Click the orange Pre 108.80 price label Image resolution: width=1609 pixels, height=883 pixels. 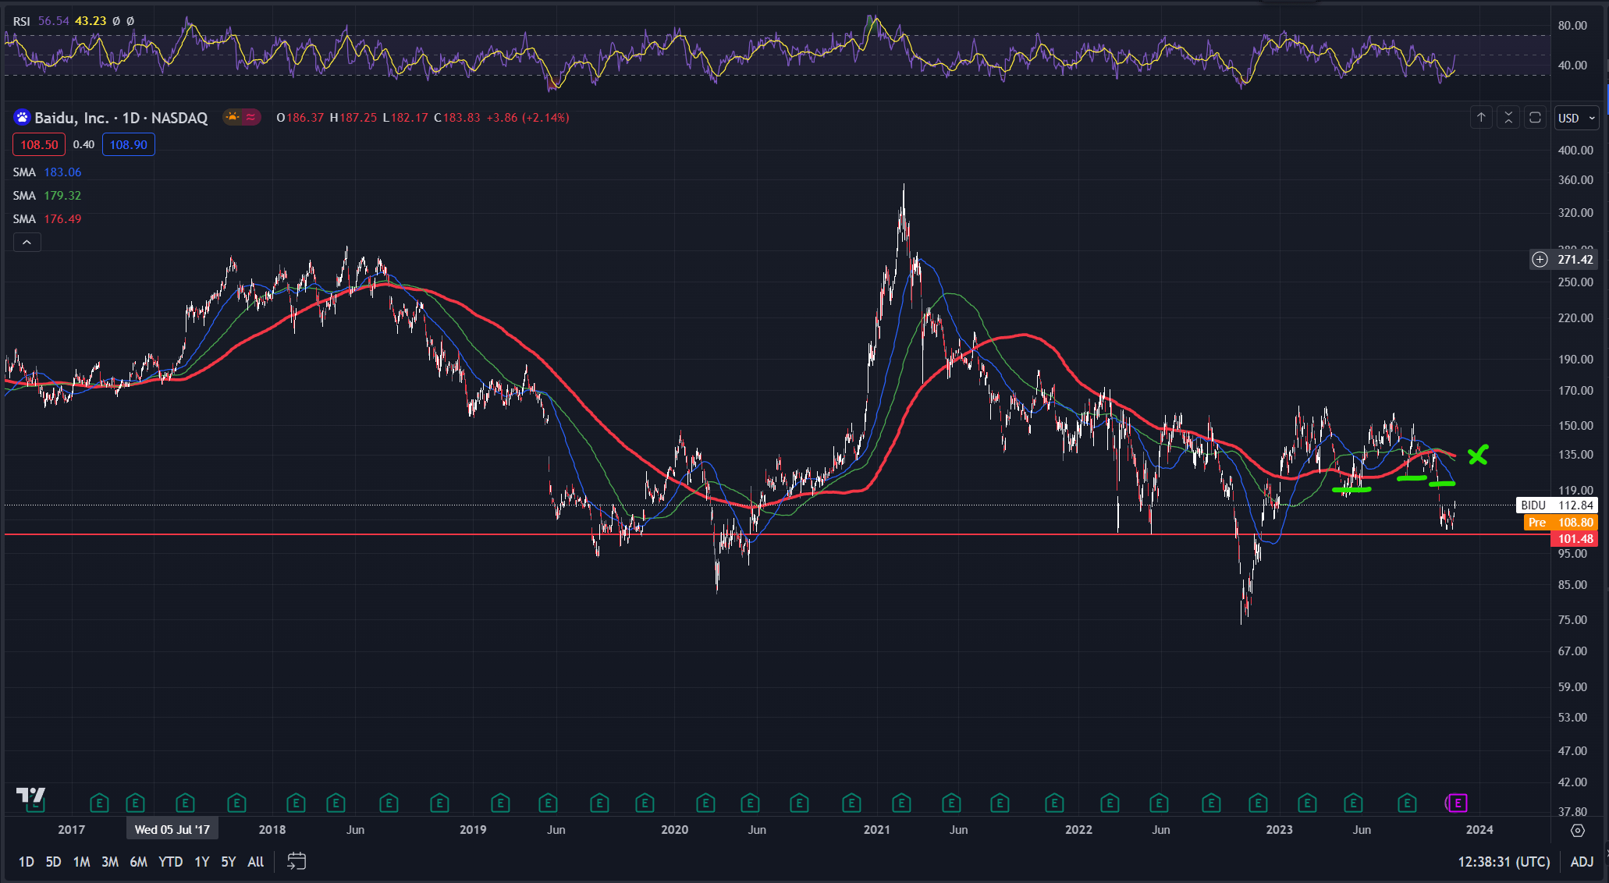coord(1561,523)
